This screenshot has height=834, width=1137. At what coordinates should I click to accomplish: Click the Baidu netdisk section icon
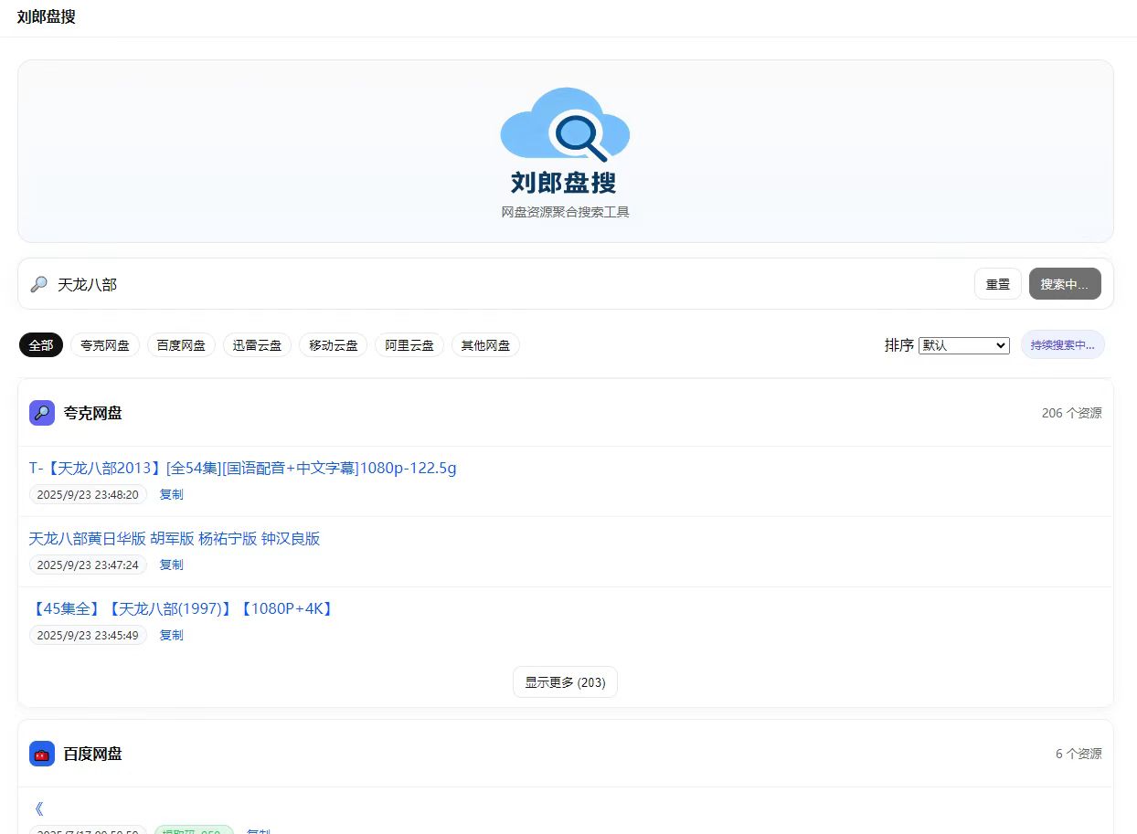42,754
